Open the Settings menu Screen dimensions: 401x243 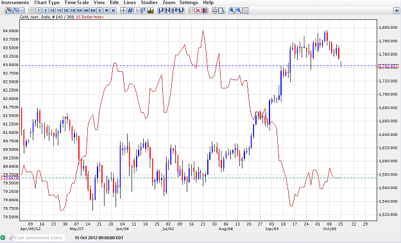pos(189,3)
